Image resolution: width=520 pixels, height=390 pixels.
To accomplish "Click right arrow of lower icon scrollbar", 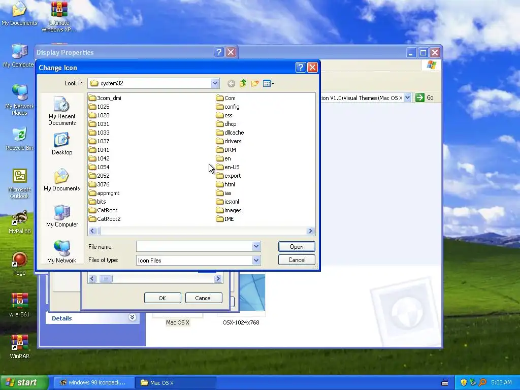I will click(x=218, y=279).
